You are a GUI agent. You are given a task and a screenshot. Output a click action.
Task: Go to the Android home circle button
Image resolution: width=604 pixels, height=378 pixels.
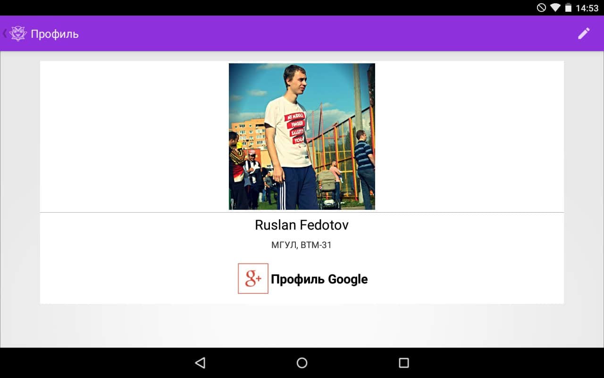[302, 362]
